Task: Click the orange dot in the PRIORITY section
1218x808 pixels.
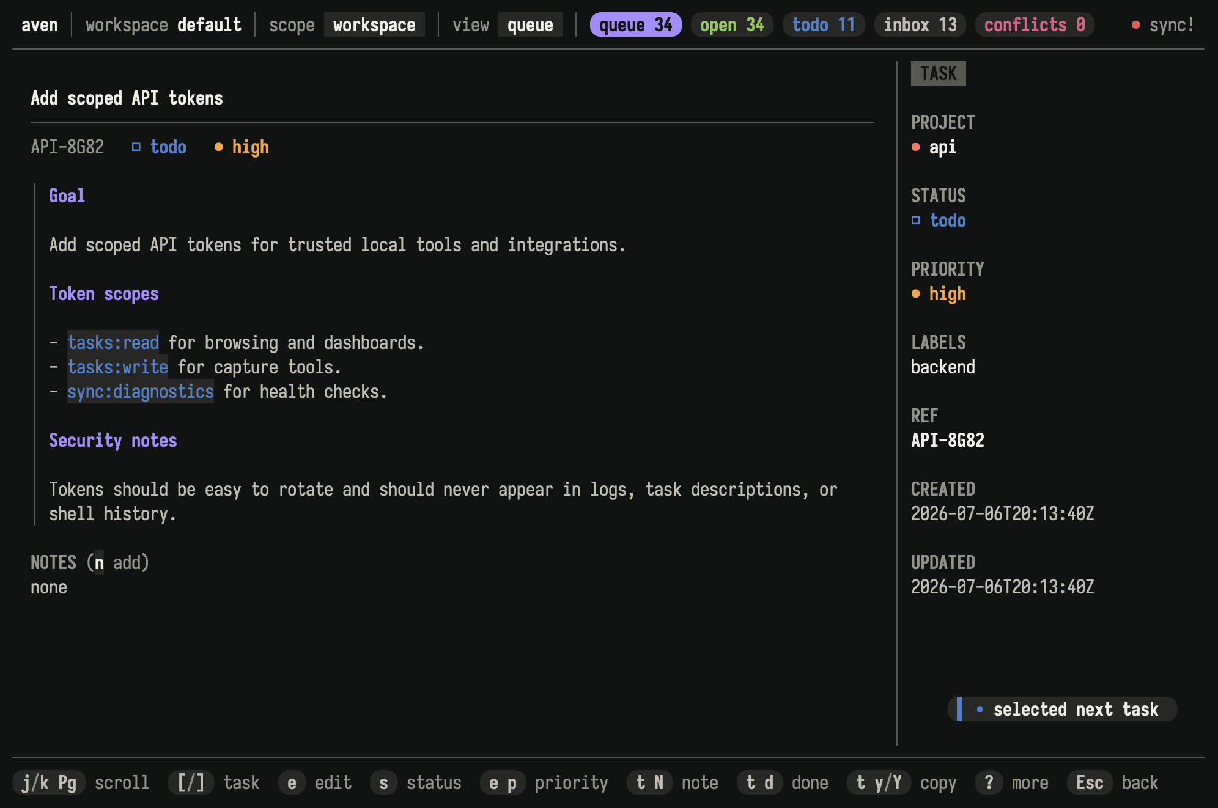Action: pyautogui.click(x=915, y=294)
